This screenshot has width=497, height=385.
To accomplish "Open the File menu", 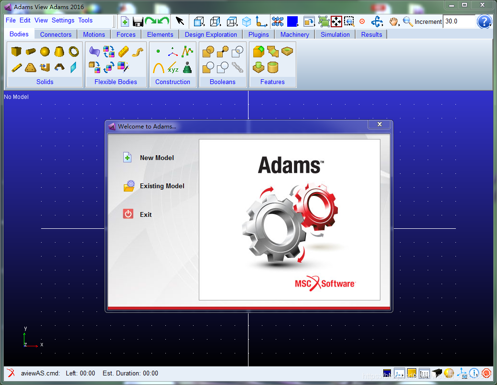I will 11,20.
